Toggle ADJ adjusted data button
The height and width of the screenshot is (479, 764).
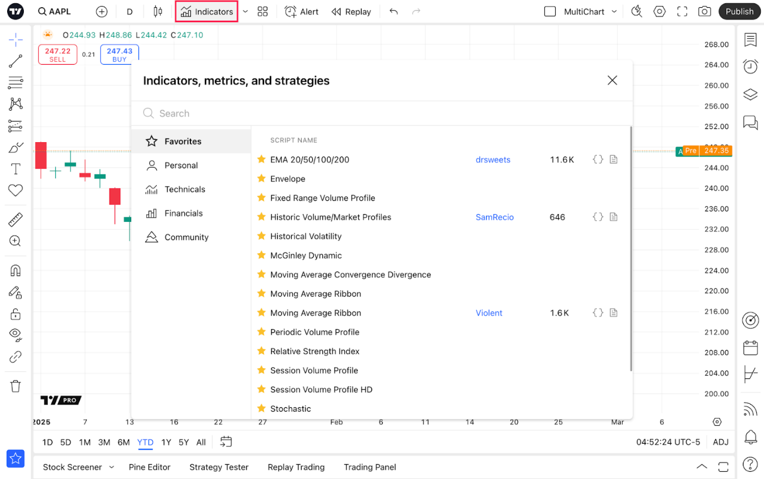(x=720, y=442)
